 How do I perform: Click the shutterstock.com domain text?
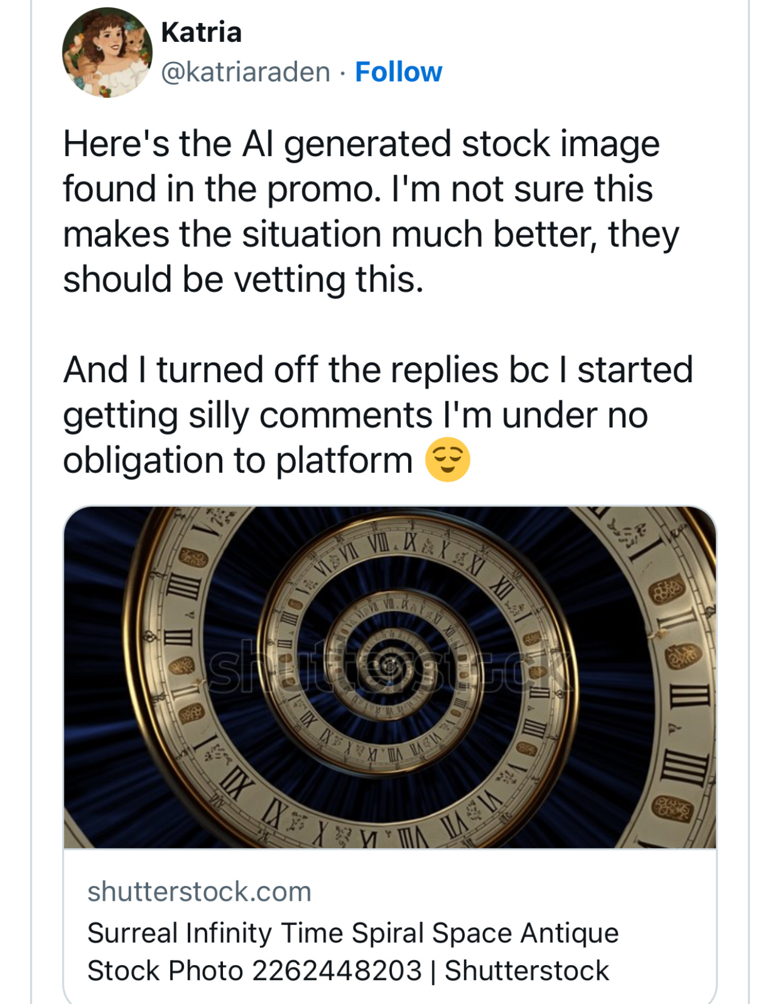click(199, 892)
